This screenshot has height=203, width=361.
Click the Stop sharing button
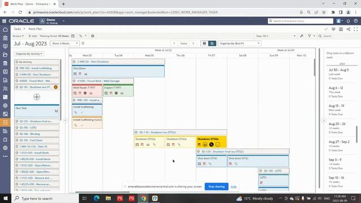(x=217, y=187)
